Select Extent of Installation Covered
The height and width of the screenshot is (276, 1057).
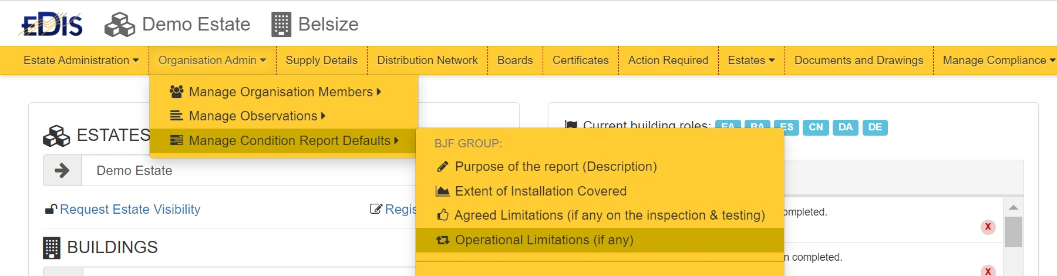(x=540, y=191)
